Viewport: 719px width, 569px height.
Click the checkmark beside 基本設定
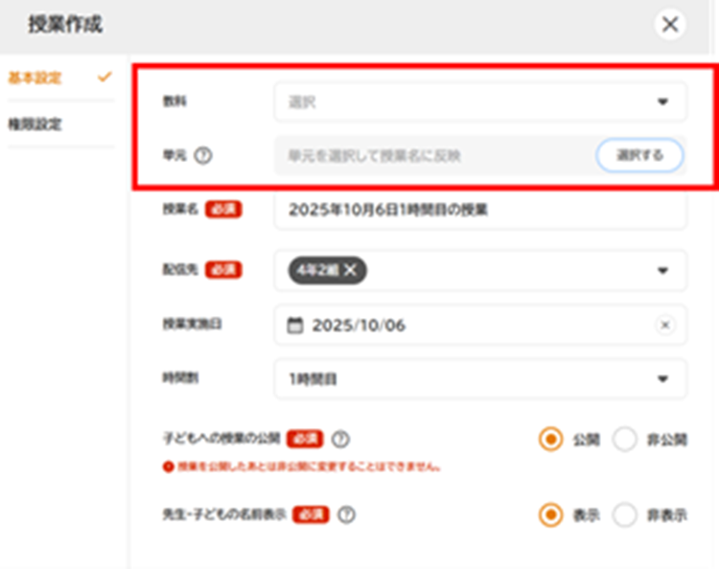(x=104, y=78)
